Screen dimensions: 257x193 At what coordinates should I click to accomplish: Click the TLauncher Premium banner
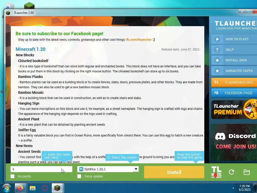click(234, 110)
